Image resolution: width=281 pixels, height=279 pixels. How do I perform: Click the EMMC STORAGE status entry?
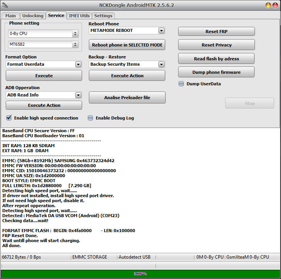[x=90, y=257]
